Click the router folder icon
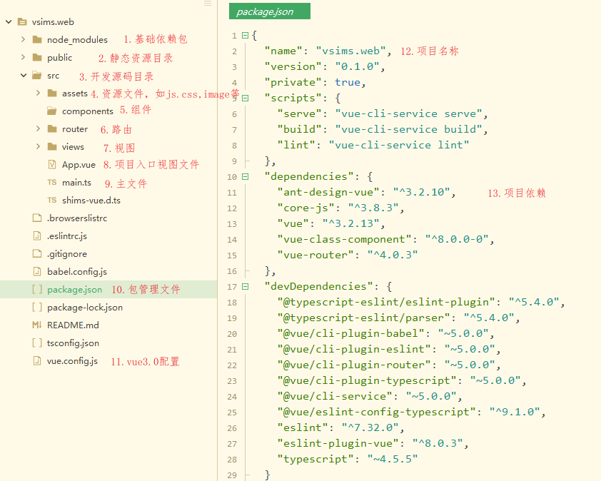Viewport: 601px width, 481px height. (x=52, y=128)
